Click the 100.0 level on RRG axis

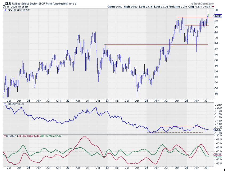pyautogui.click(x=218, y=151)
